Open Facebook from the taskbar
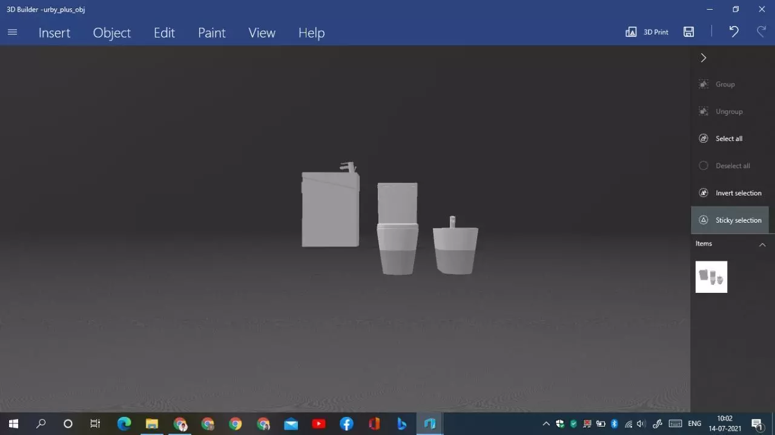775x435 pixels. point(346,424)
